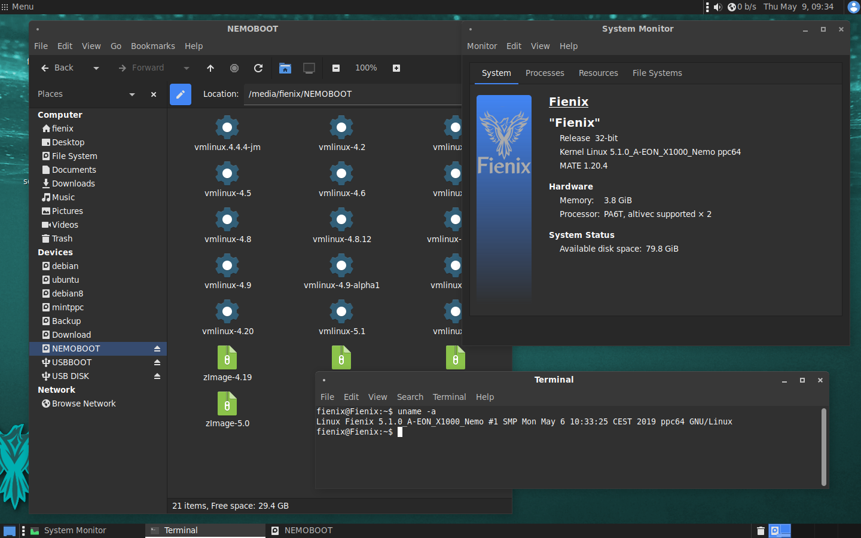Zoom in using the plus icon
861x538 pixels.
[x=396, y=68]
